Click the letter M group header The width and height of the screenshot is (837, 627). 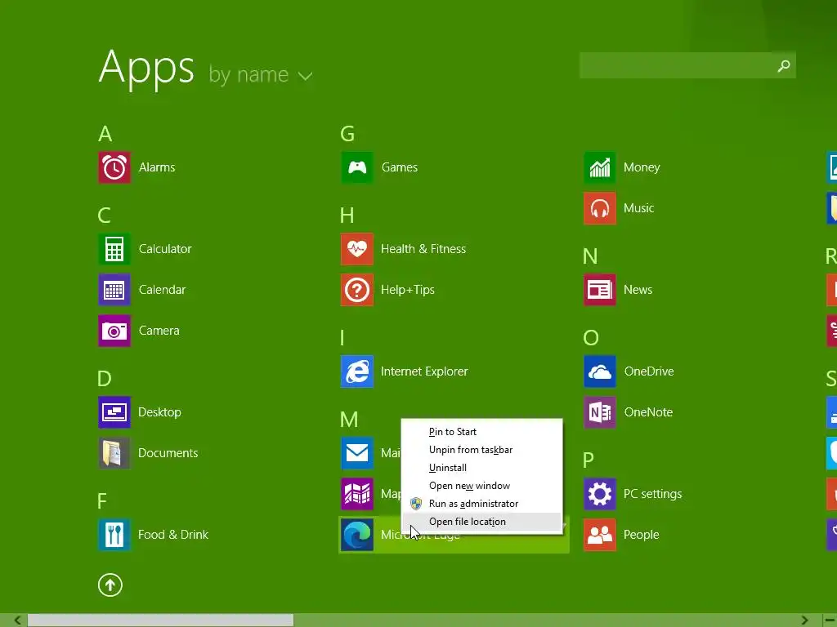pyautogui.click(x=349, y=420)
